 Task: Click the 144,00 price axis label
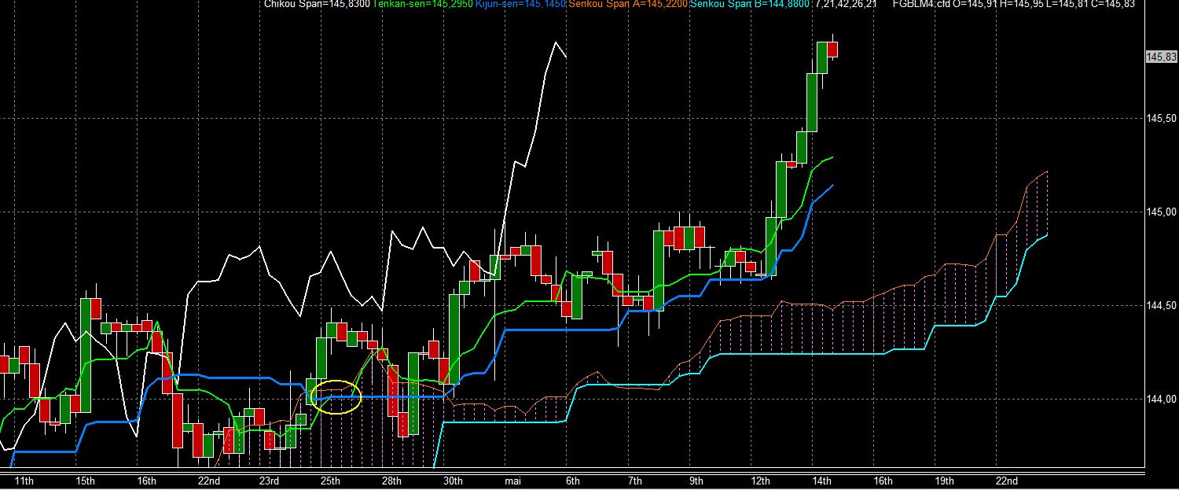[x=1161, y=399]
